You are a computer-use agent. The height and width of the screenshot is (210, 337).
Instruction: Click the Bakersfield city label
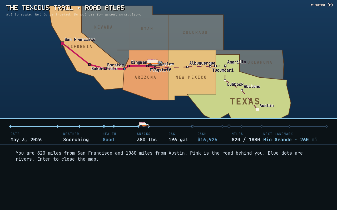pos(104,69)
